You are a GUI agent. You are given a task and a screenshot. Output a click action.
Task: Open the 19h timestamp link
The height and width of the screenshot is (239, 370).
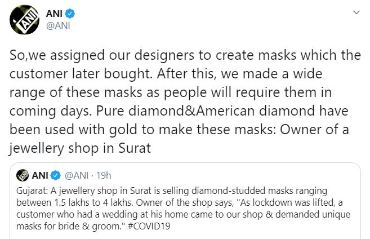point(104,175)
